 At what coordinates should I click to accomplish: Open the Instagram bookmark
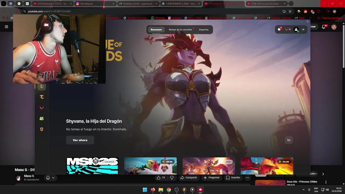click(x=175, y=18)
